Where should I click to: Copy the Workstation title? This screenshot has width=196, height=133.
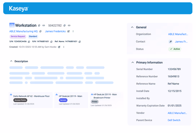point(39,26)
